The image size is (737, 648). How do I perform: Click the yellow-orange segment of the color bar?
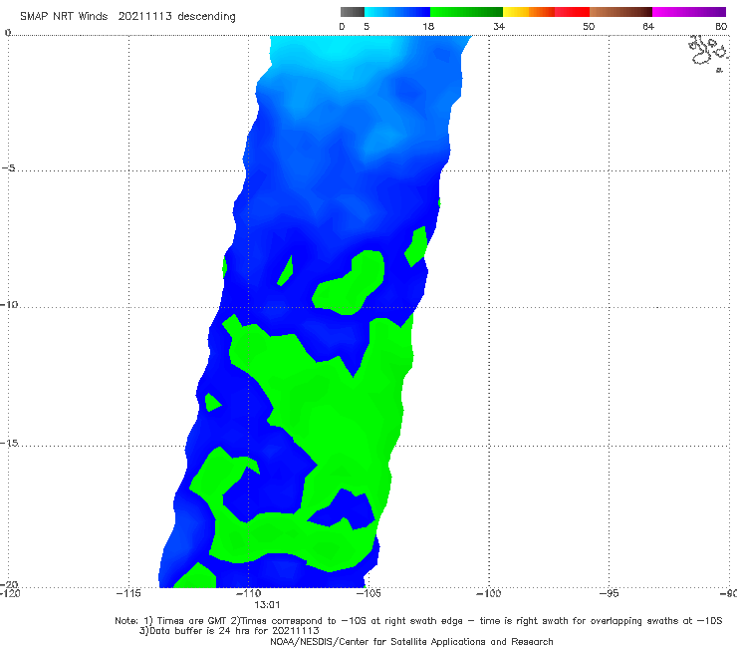[x=528, y=12]
